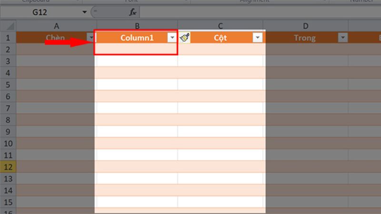Click the Select All corner triangle
This screenshot has height=214, width=381.
[8, 26]
